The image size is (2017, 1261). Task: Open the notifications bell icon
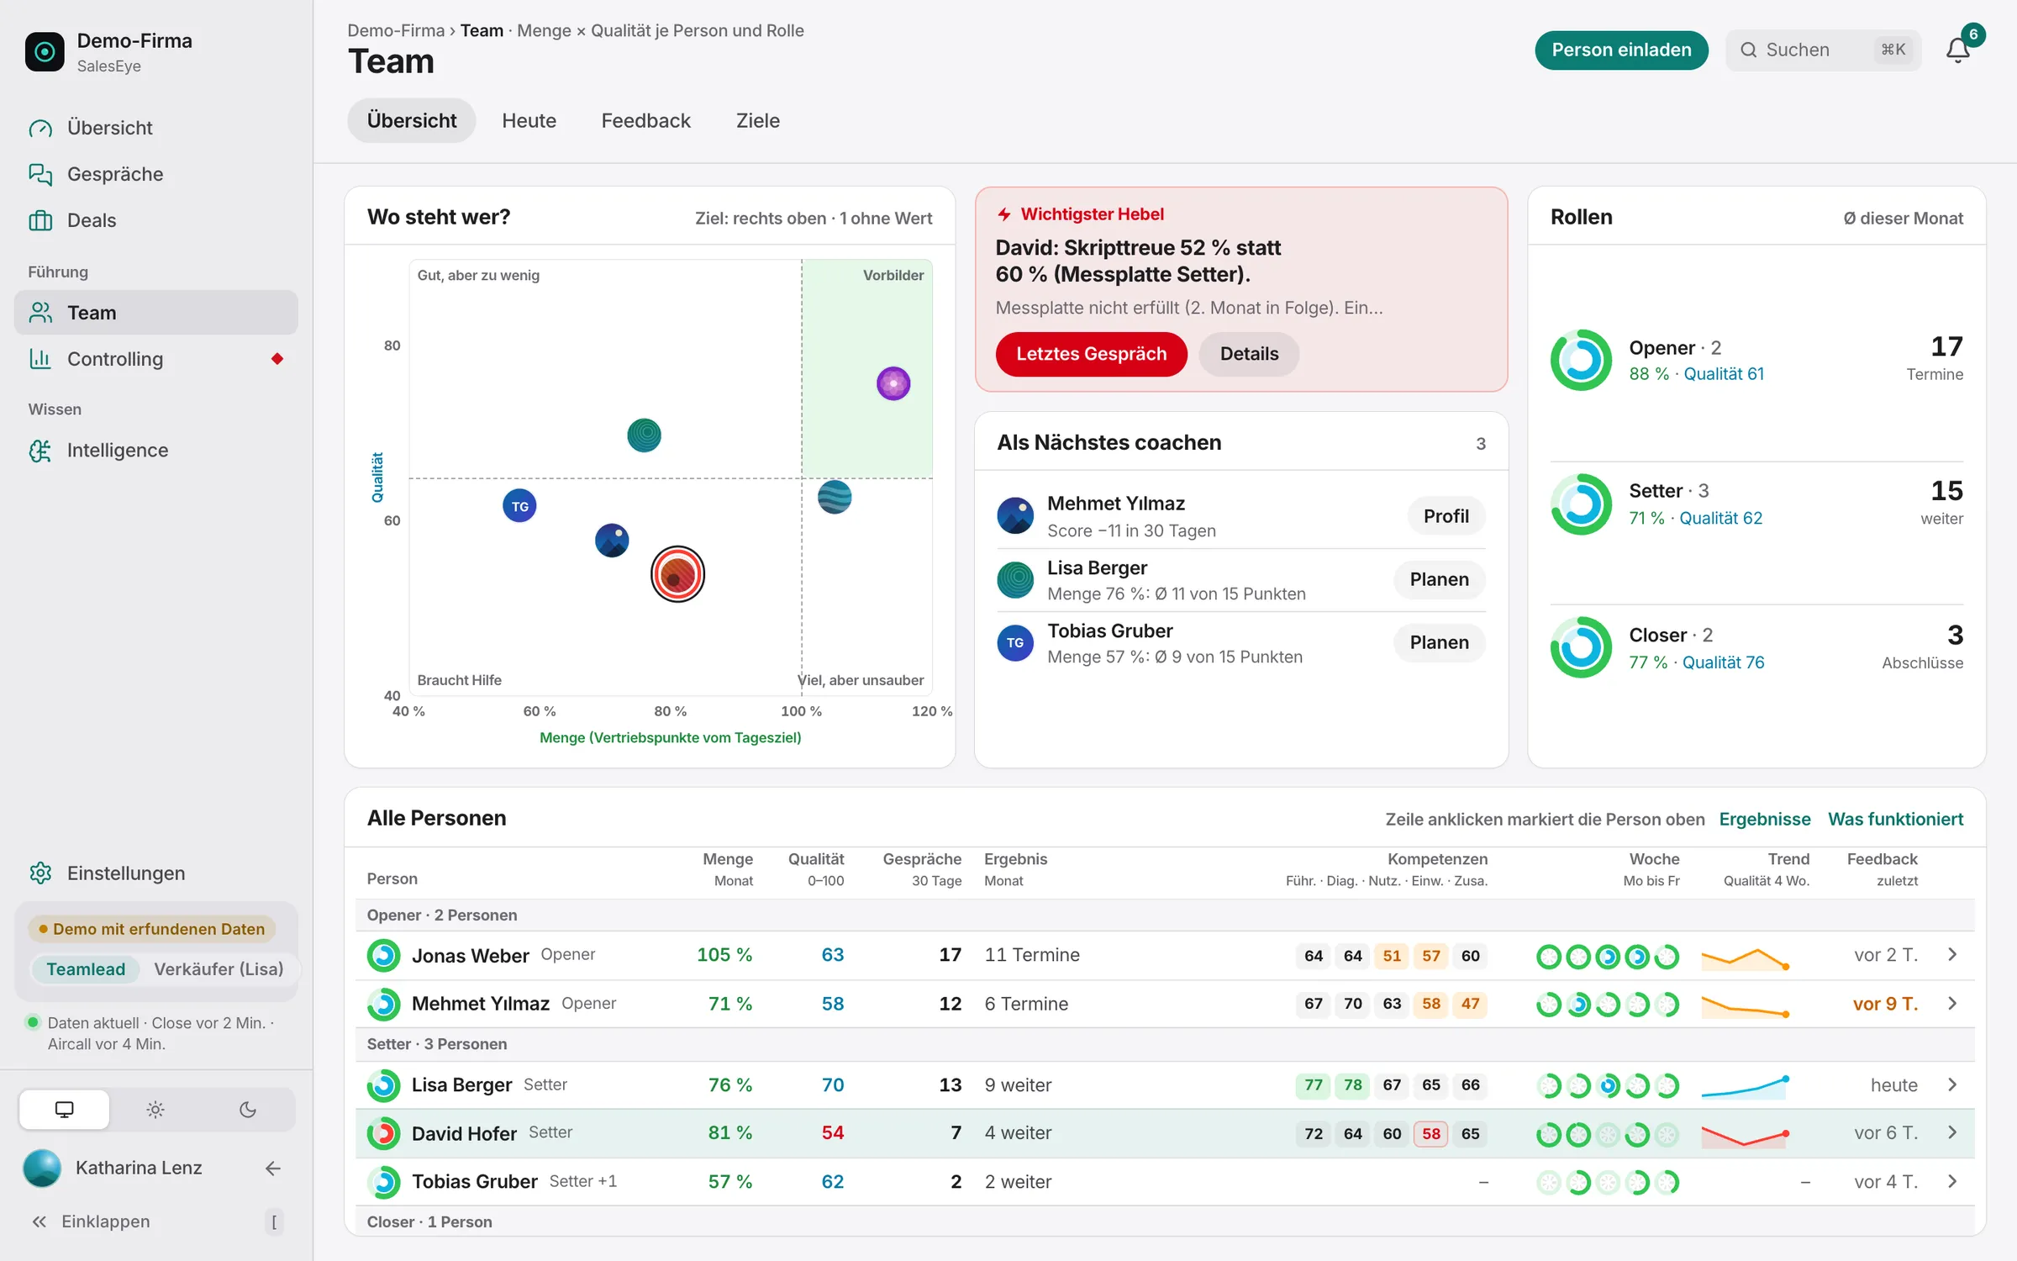pyautogui.click(x=1957, y=50)
